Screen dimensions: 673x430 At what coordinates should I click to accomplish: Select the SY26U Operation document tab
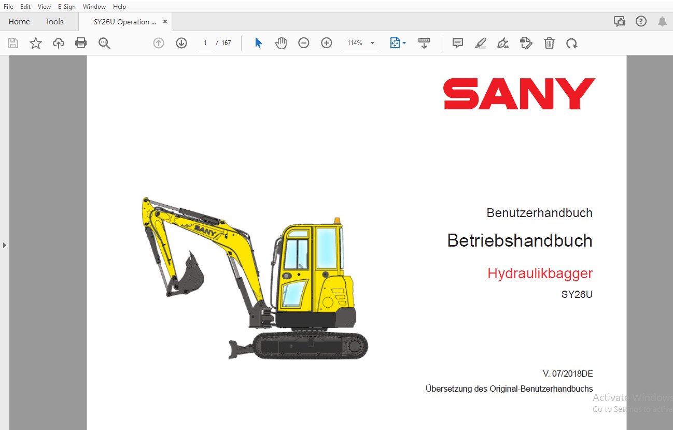(124, 22)
